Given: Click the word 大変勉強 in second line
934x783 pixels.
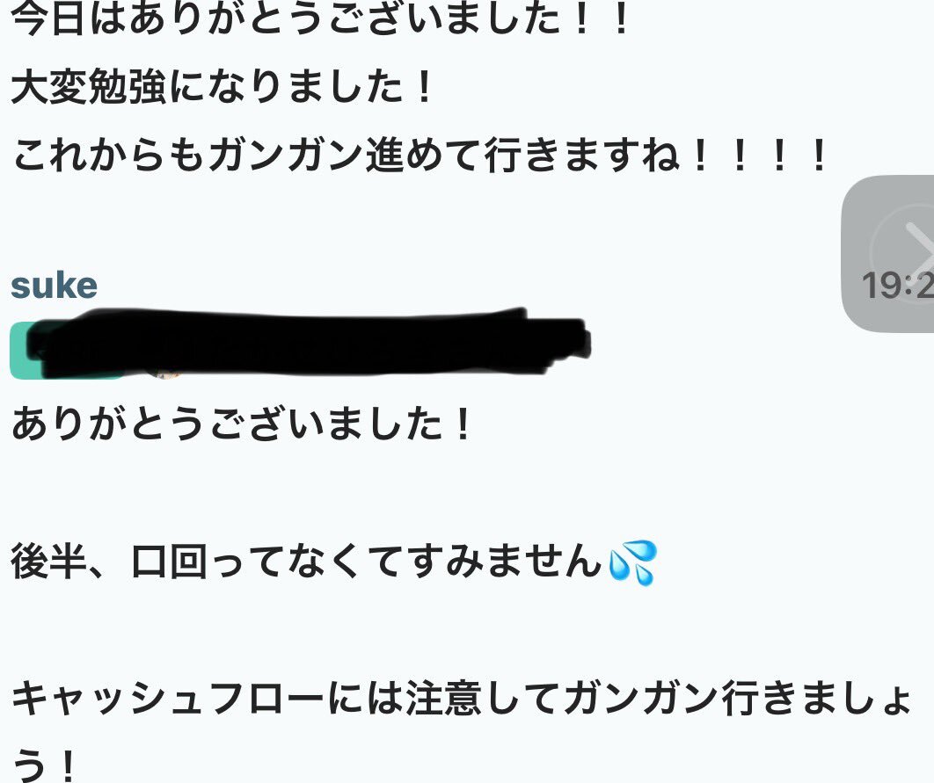Looking at the screenshot, I should (x=88, y=87).
